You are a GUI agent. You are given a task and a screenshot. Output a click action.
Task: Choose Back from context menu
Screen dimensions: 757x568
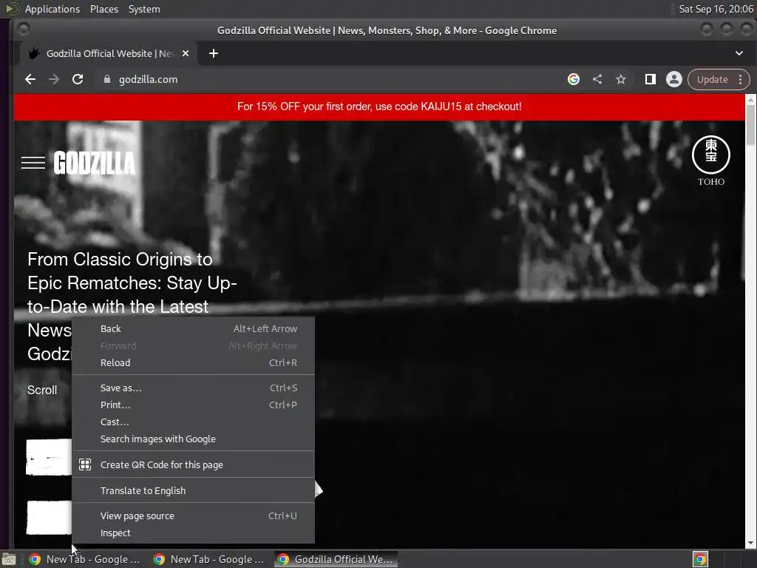click(x=193, y=329)
